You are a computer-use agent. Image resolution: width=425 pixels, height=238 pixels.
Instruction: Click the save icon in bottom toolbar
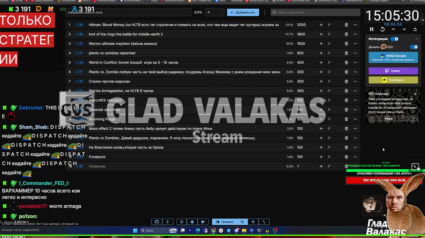click(182, 222)
